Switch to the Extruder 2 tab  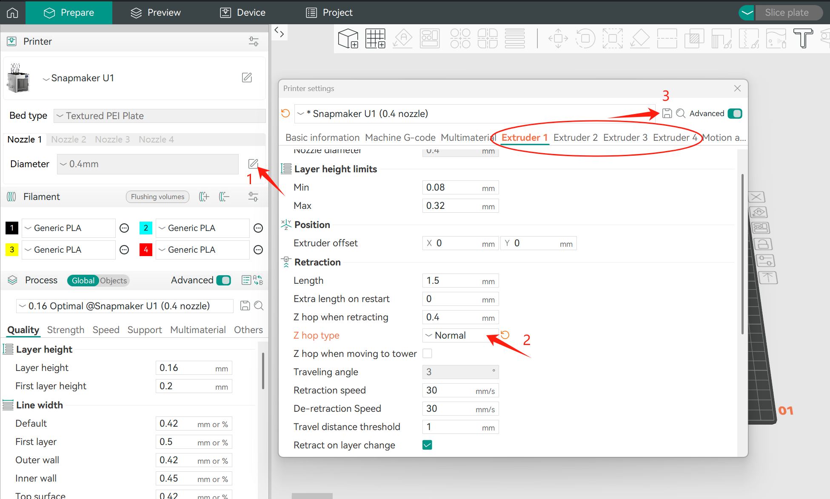575,137
